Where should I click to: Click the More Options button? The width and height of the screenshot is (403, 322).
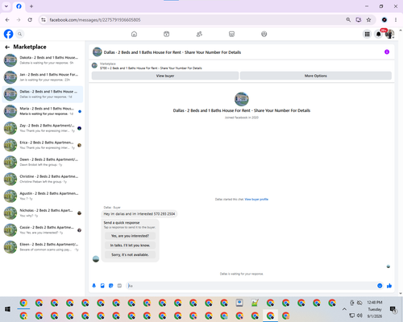tap(316, 76)
